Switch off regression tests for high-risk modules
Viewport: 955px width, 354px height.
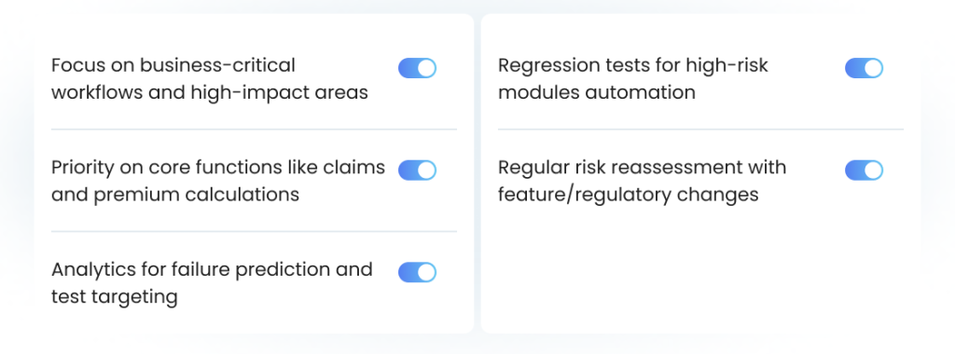click(864, 68)
